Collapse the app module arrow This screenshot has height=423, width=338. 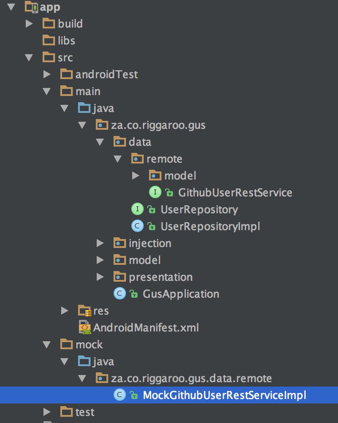pyautogui.click(x=11, y=7)
